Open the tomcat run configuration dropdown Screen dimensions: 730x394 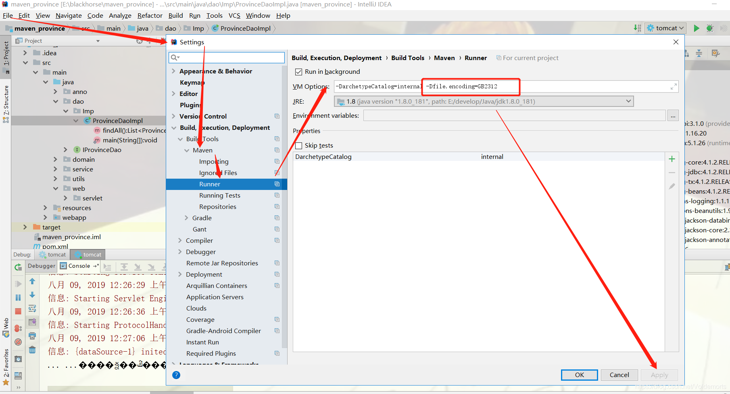665,28
